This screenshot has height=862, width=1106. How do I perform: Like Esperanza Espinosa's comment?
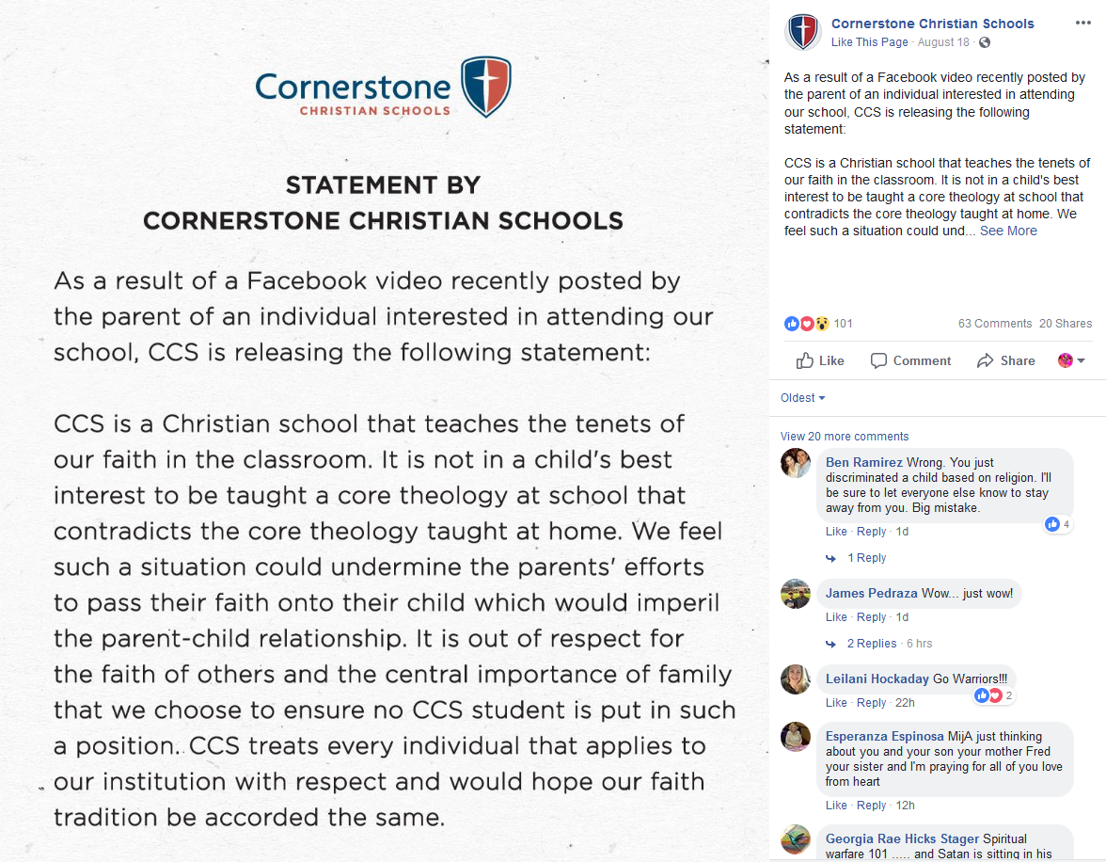[836, 806]
